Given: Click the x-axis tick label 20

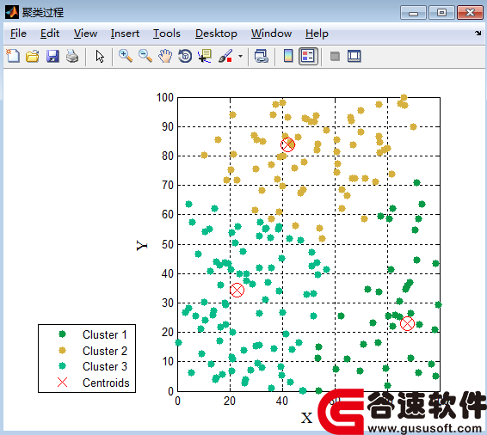Looking at the screenshot, I should click(230, 401).
